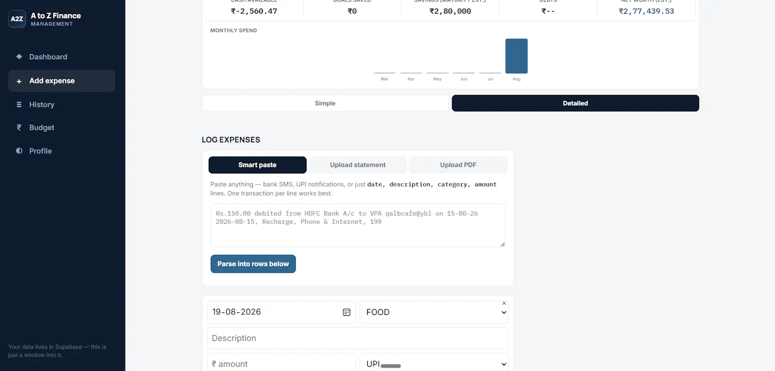Click the cash available value ₹-2,560.47
Viewport: 775px width, 371px height.
[x=254, y=11]
